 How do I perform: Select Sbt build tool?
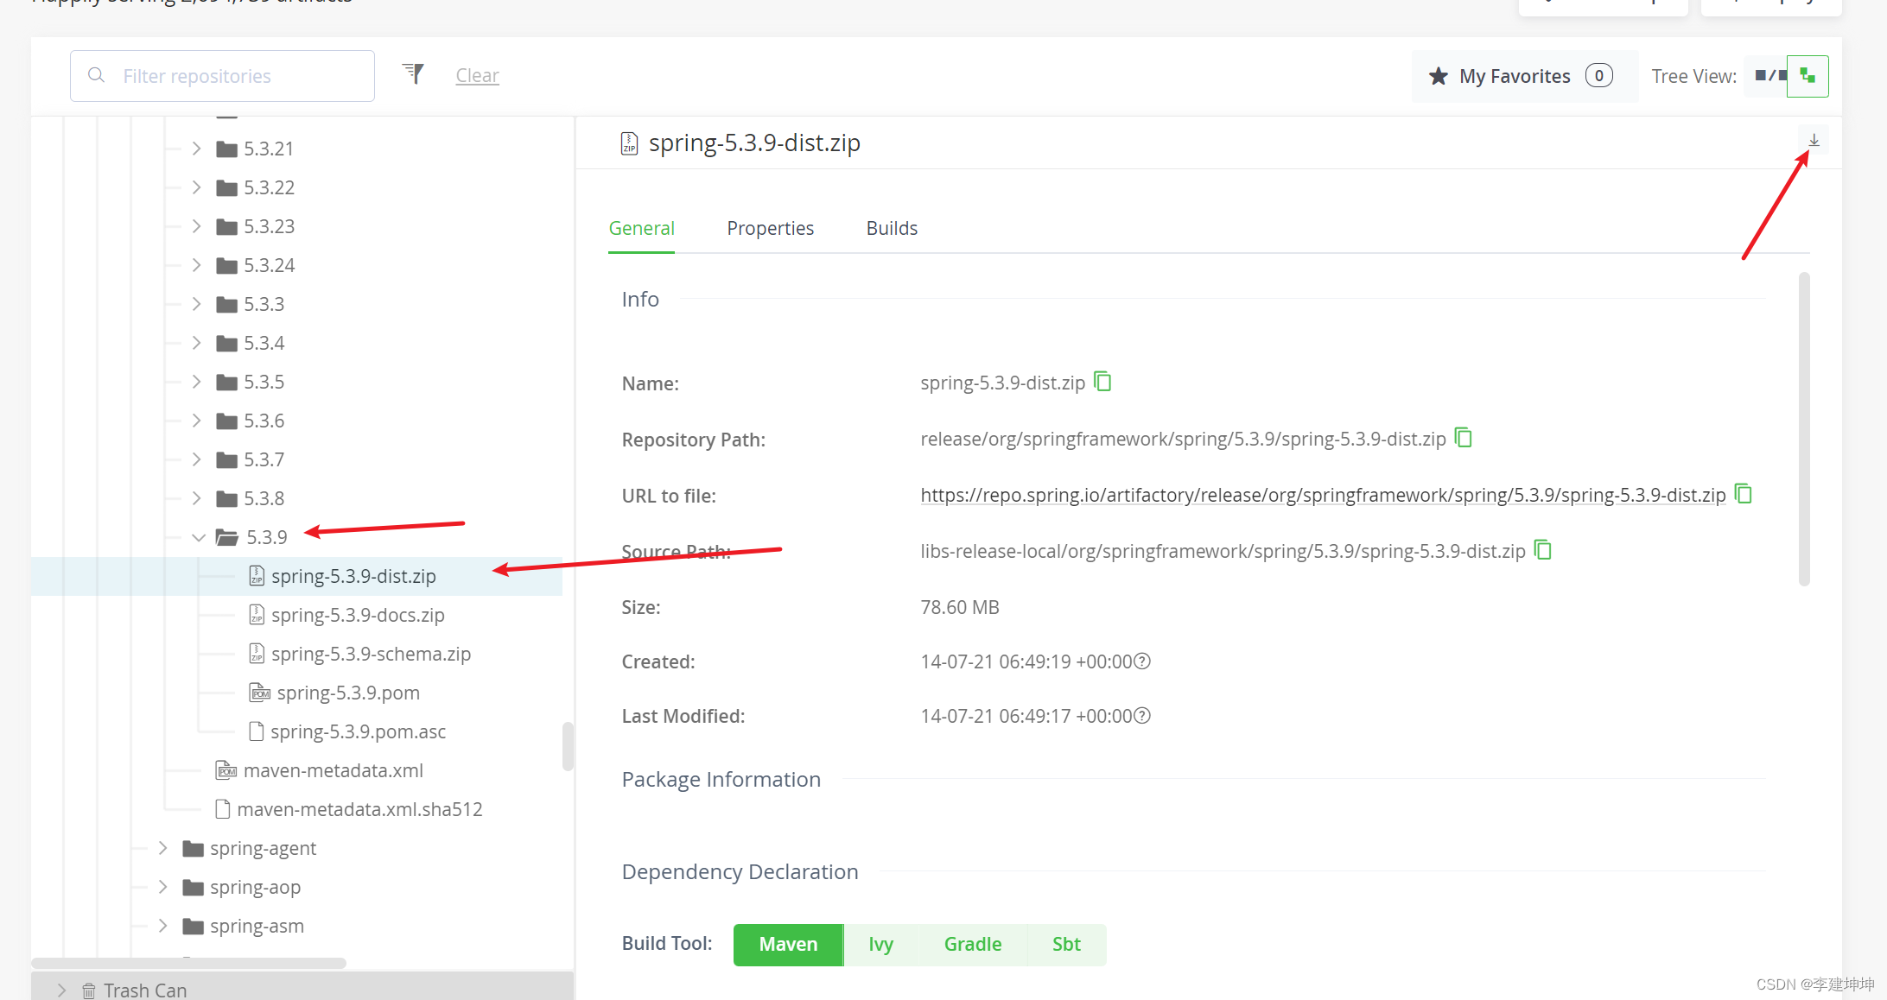(x=1066, y=945)
